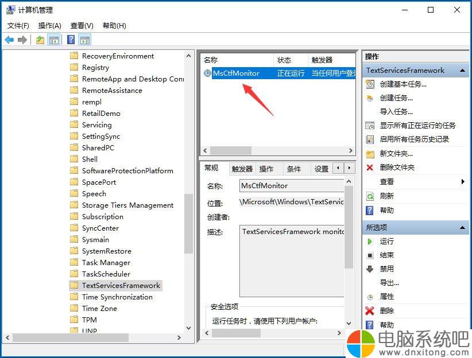The height and width of the screenshot is (358, 472).
Task: Click the black square 结束 icon
Action: [370, 255]
